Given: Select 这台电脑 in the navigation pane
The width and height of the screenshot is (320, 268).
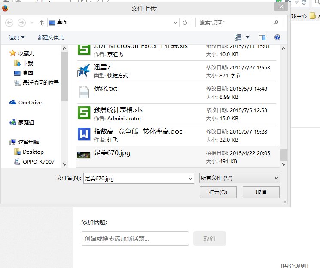Looking at the screenshot, I should 29,142.
